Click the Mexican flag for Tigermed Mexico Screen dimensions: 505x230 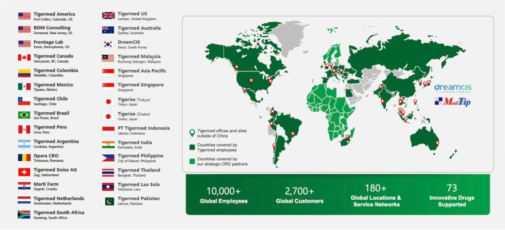(24, 87)
